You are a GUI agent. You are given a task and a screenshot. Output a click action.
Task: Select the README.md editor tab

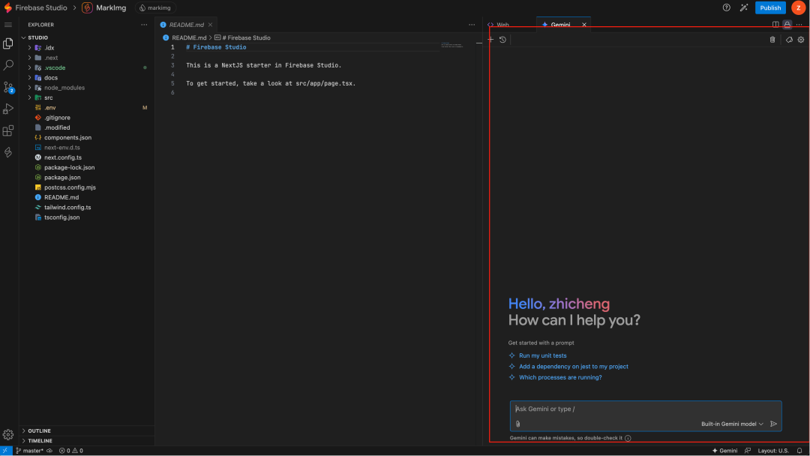point(185,23)
